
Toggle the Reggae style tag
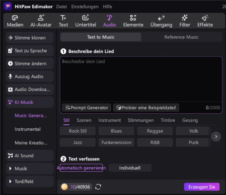(x=155, y=131)
